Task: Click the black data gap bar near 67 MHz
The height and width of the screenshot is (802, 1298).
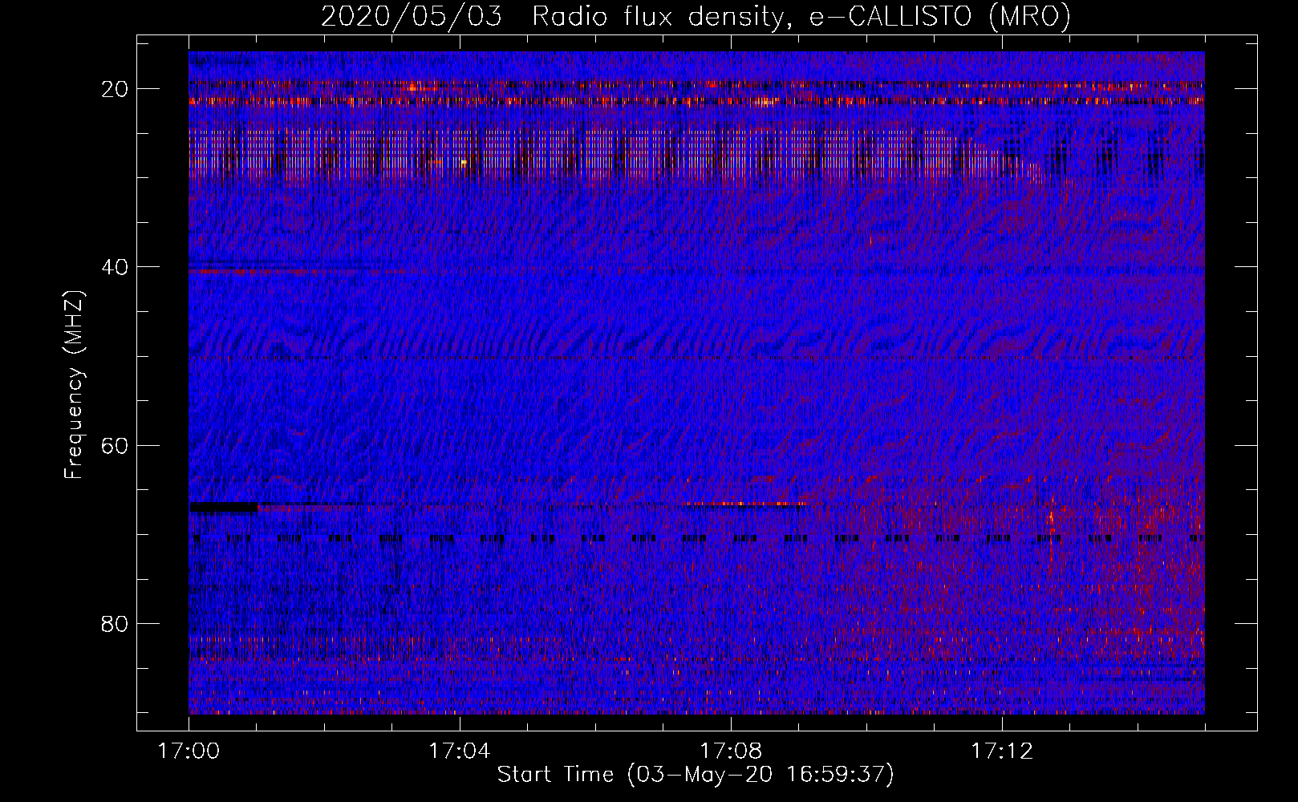Action: pos(224,507)
